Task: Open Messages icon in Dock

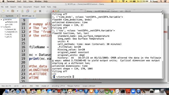Action: point(49,91)
